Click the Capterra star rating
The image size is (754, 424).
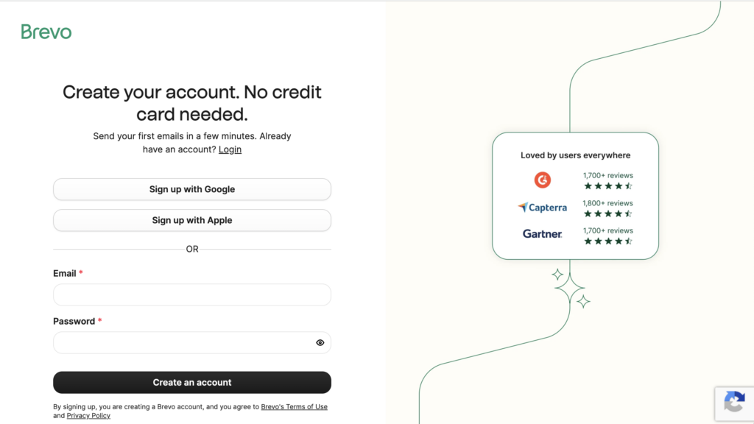click(607, 214)
